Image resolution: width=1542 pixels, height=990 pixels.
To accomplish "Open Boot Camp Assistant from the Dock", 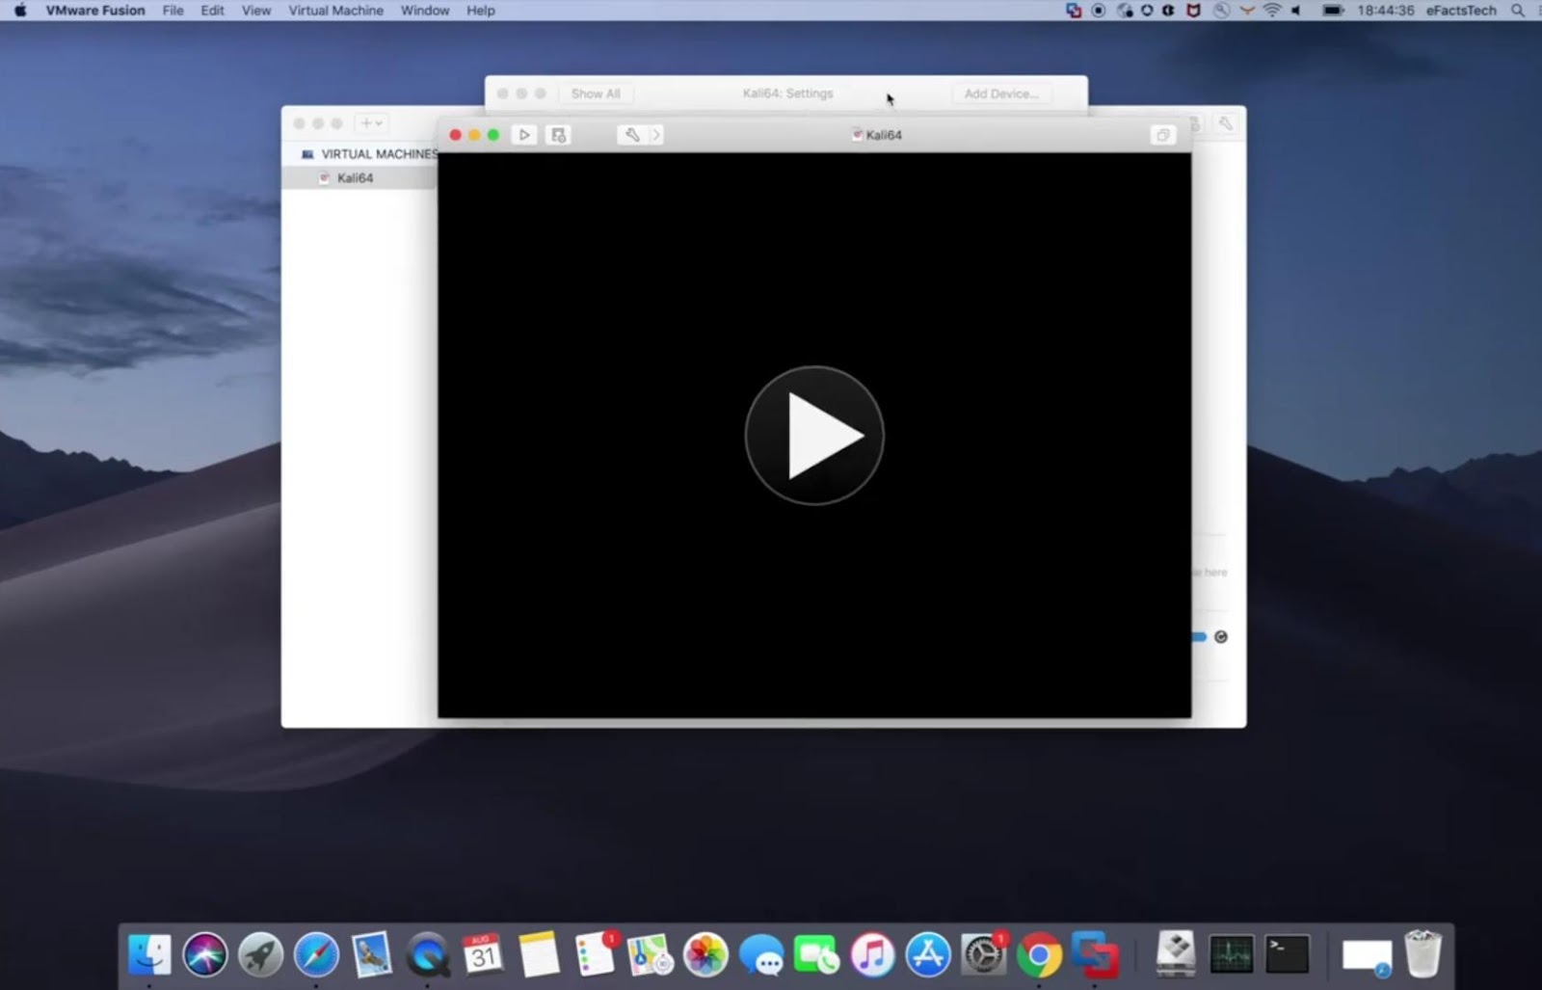I will pos(1176,954).
